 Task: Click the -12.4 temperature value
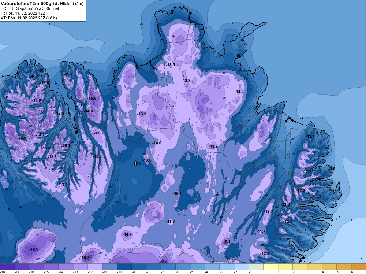pos(60,113)
